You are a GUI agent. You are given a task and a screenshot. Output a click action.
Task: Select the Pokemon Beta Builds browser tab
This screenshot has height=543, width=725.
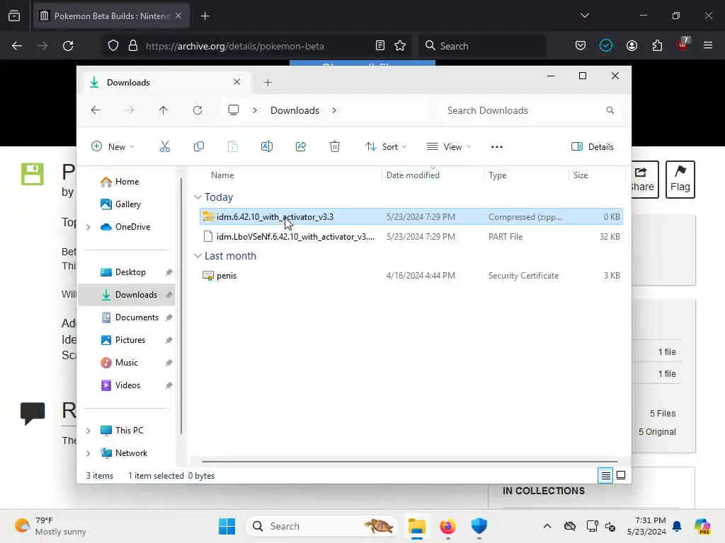[x=111, y=16]
